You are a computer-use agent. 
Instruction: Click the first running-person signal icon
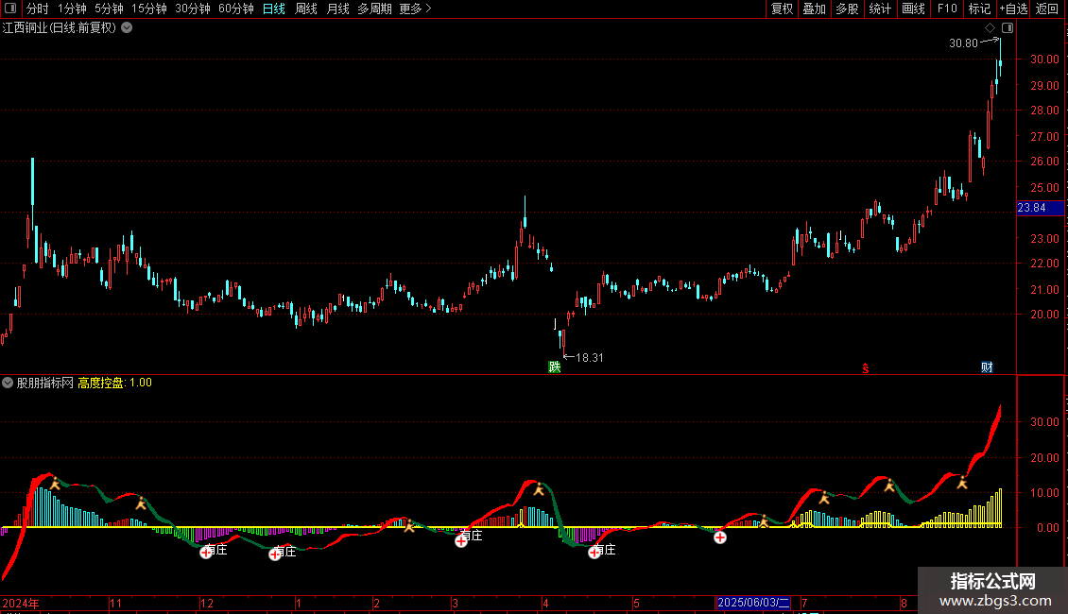pyautogui.click(x=55, y=484)
